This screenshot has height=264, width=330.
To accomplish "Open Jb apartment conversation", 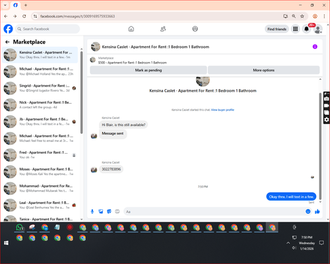I will click(40, 121).
